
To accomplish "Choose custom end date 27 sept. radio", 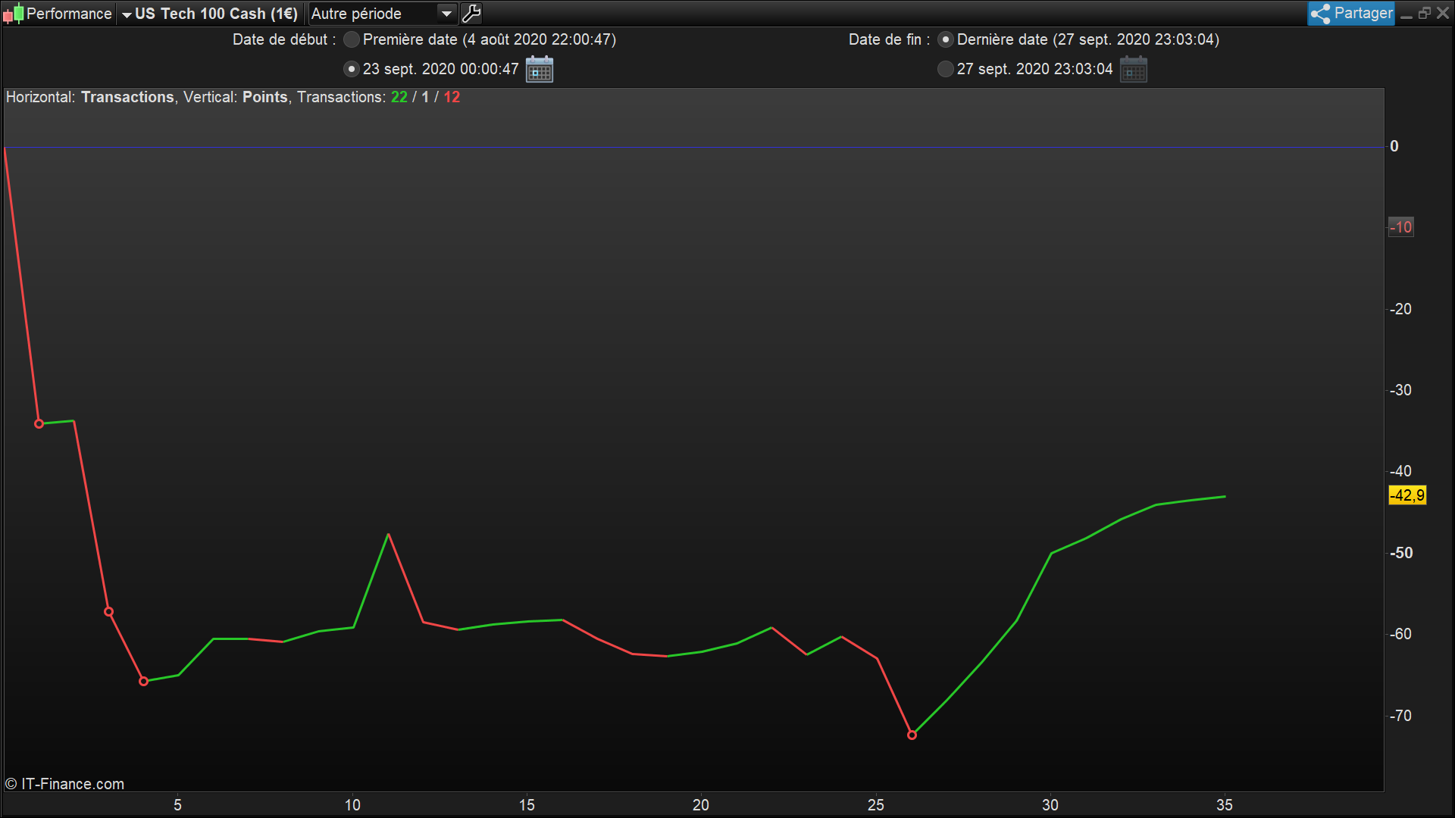I will [945, 69].
